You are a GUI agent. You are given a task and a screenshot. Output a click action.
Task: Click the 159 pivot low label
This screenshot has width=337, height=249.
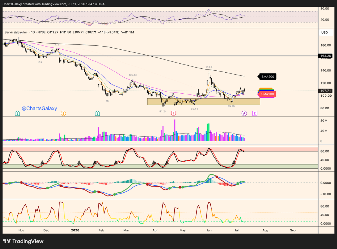[40, 62]
